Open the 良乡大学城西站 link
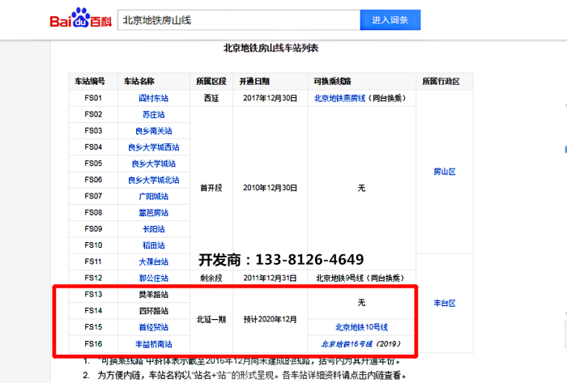567x383 pixels. (x=154, y=147)
